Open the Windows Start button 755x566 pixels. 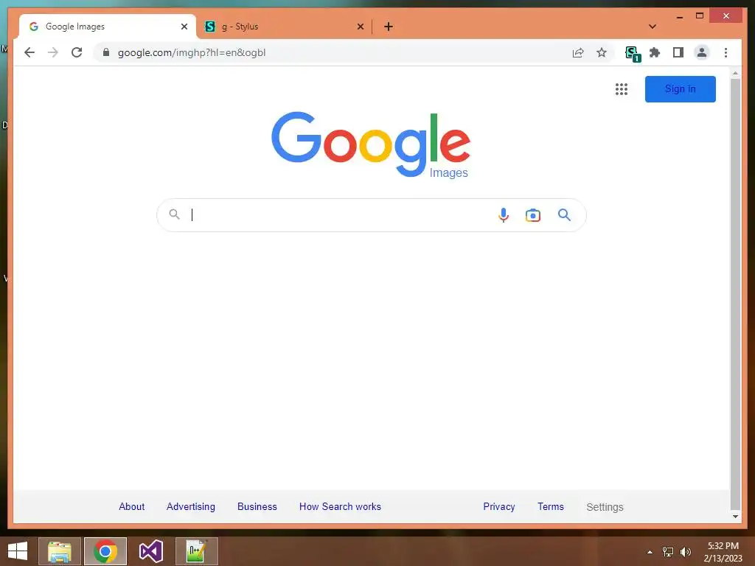pos(18,551)
